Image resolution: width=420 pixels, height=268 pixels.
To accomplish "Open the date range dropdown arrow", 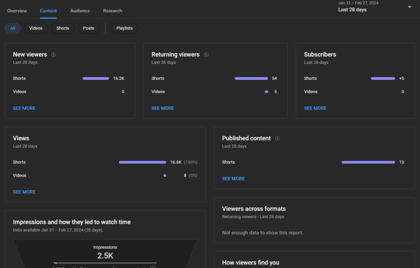I will [409, 7].
